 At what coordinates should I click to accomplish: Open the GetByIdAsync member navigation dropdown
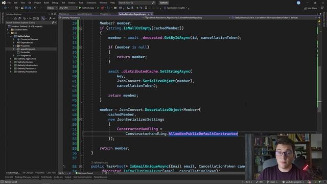coord(274,18)
